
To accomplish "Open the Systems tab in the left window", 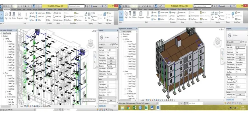I will (19, 9).
